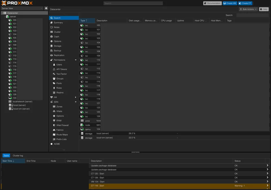
Task: Select the lxc 128 table row
Action: pos(174,116)
